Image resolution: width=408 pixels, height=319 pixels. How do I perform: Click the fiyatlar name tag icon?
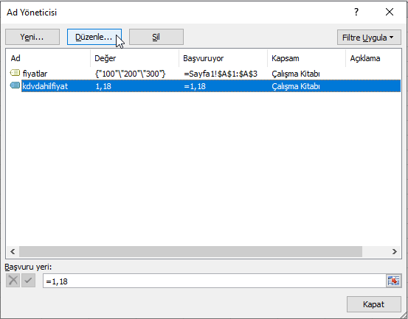click(15, 73)
